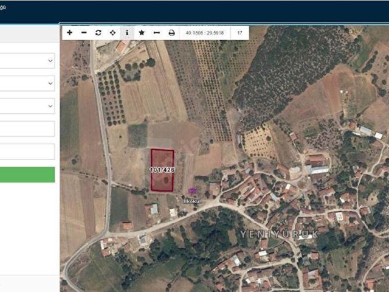Focus the text field just above green button

(x=27, y=151)
